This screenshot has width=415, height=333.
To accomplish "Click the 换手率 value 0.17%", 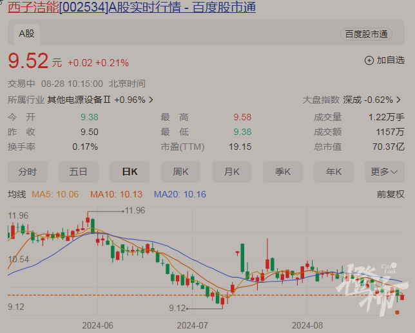I will pyautogui.click(x=85, y=147).
